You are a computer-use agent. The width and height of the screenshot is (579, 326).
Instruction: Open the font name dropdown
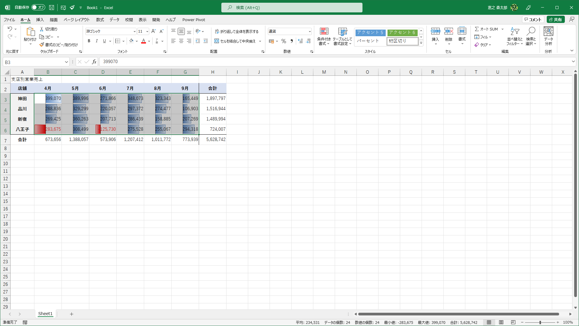pos(134,31)
